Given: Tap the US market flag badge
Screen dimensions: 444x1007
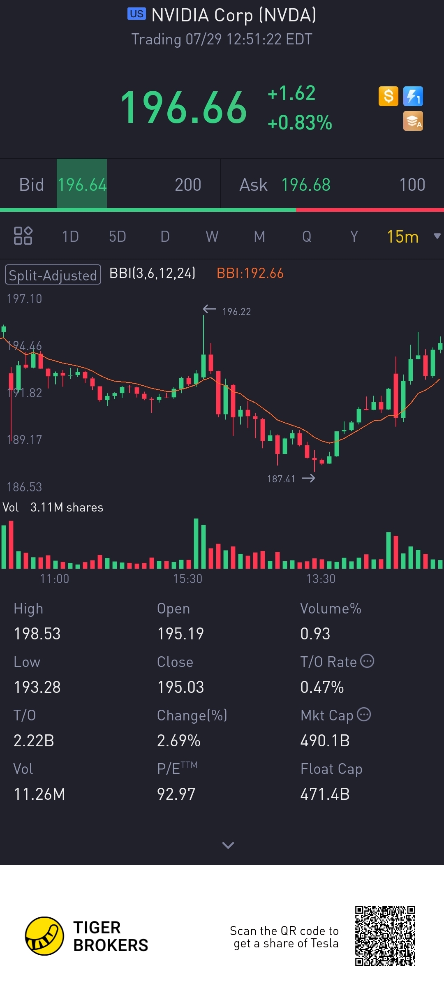Looking at the screenshot, I should (x=136, y=14).
